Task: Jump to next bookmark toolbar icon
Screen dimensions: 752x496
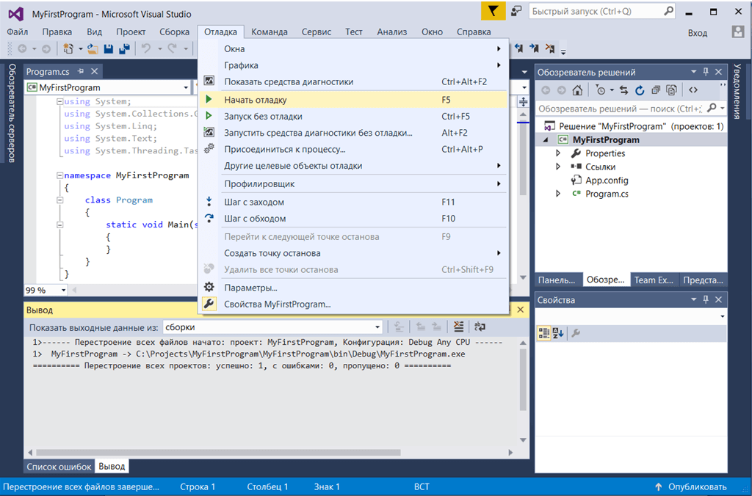Action: (x=534, y=48)
